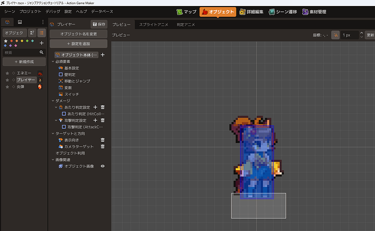375x231 pixels.
Task: Collapse the ダメージ section
Action: pyautogui.click(x=53, y=101)
